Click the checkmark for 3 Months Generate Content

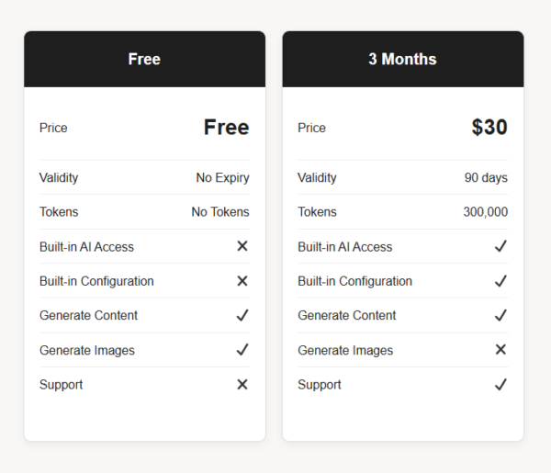tap(500, 315)
